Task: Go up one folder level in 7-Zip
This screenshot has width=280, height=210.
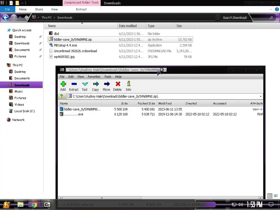Action: pyautogui.click(x=61, y=96)
